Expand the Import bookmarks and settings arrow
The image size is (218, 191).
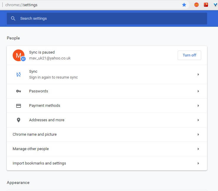click(x=198, y=163)
